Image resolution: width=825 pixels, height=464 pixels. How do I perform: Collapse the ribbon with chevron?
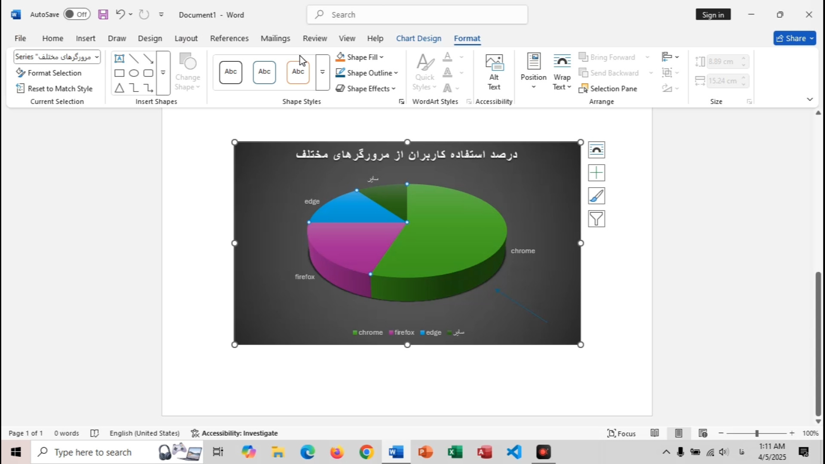pos(810,99)
